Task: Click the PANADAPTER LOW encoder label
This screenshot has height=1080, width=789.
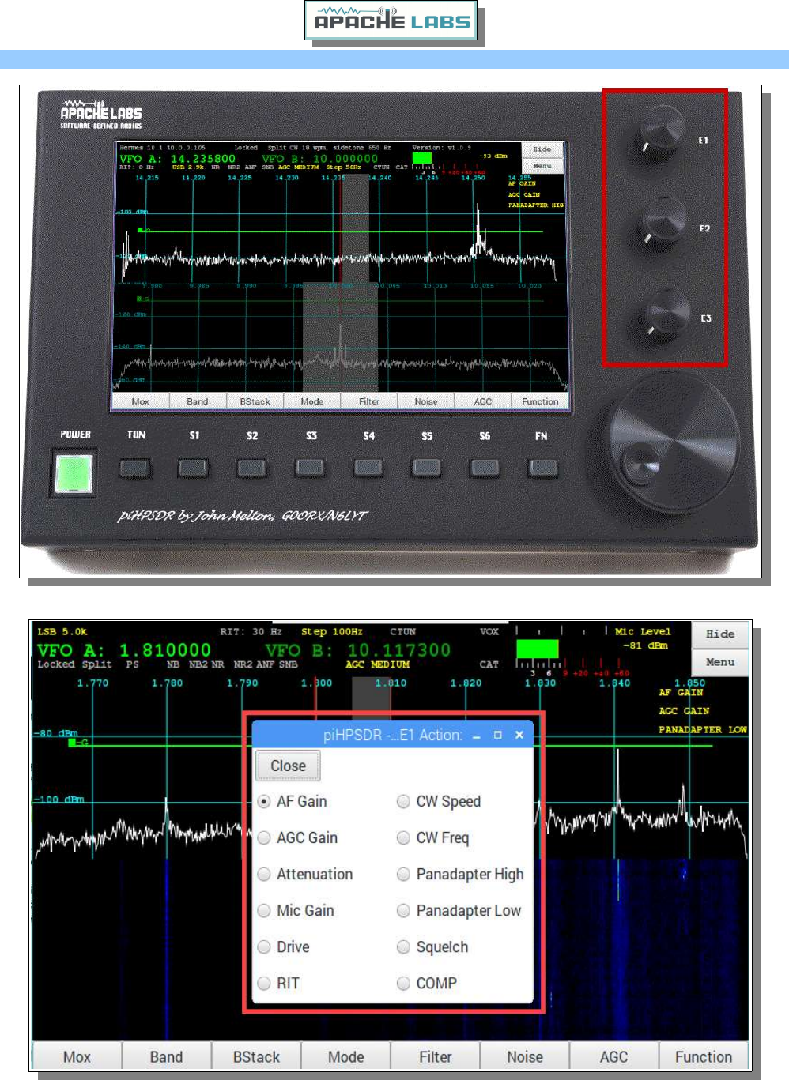Action: coord(703,729)
